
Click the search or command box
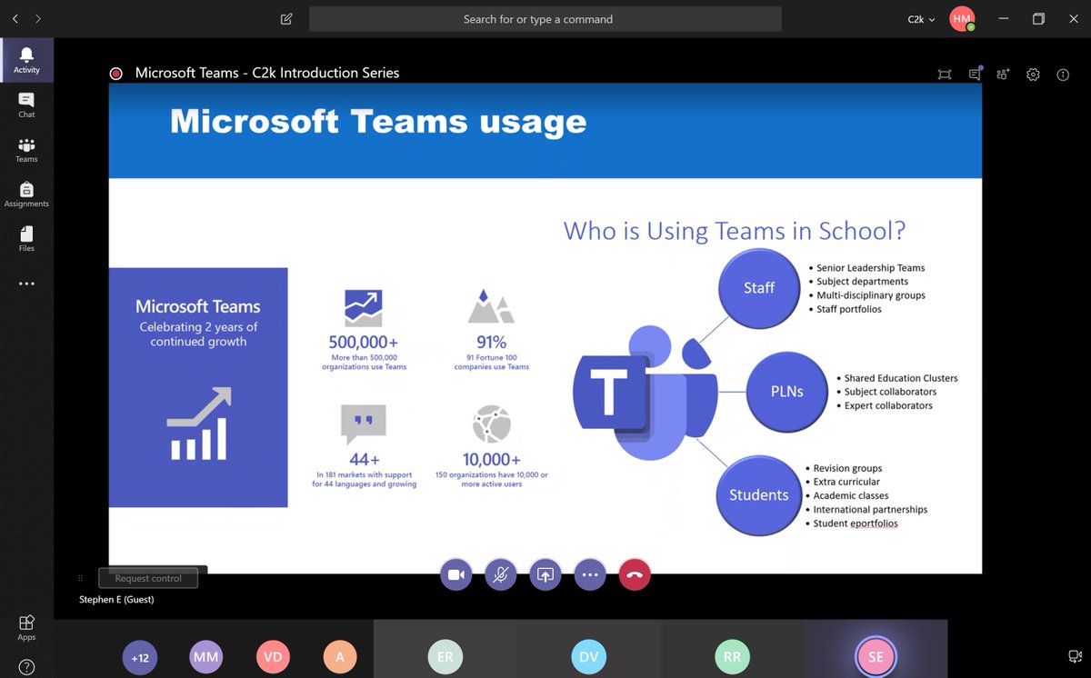pyautogui.click(x=545, y=19)
